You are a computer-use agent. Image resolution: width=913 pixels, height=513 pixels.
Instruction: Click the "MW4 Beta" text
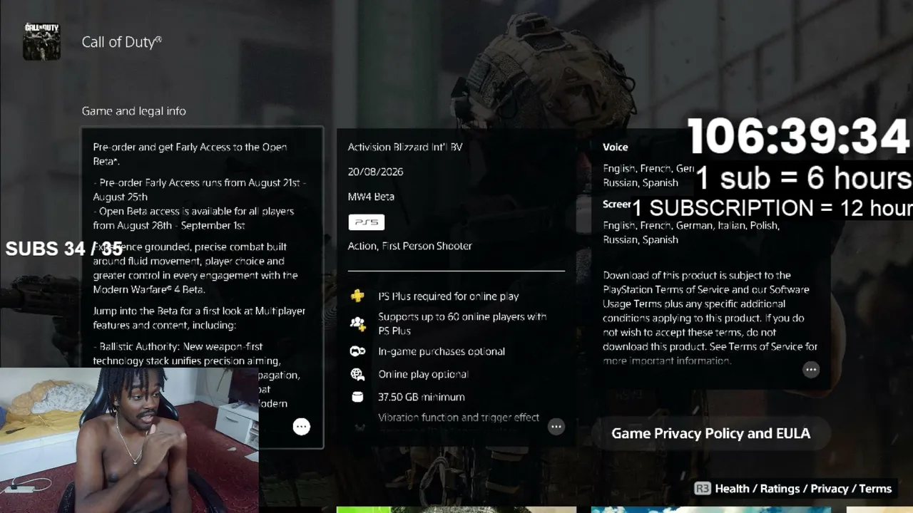pos(371,197)
